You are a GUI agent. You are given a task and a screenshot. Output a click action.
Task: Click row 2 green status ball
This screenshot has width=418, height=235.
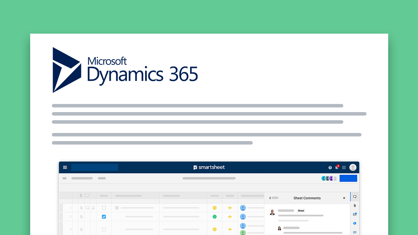coord(214,216)
